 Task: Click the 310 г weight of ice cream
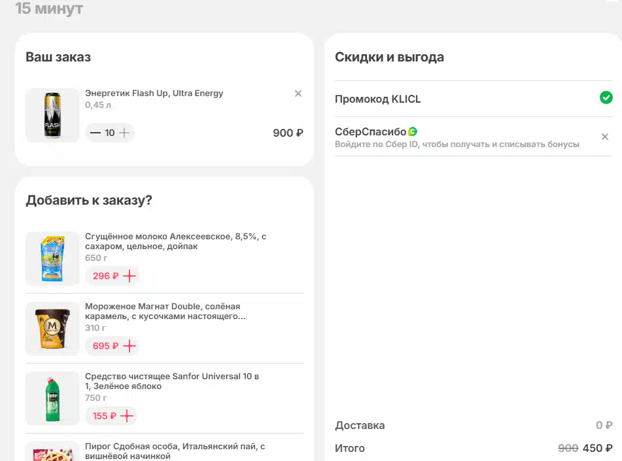[x=95, y=328]
